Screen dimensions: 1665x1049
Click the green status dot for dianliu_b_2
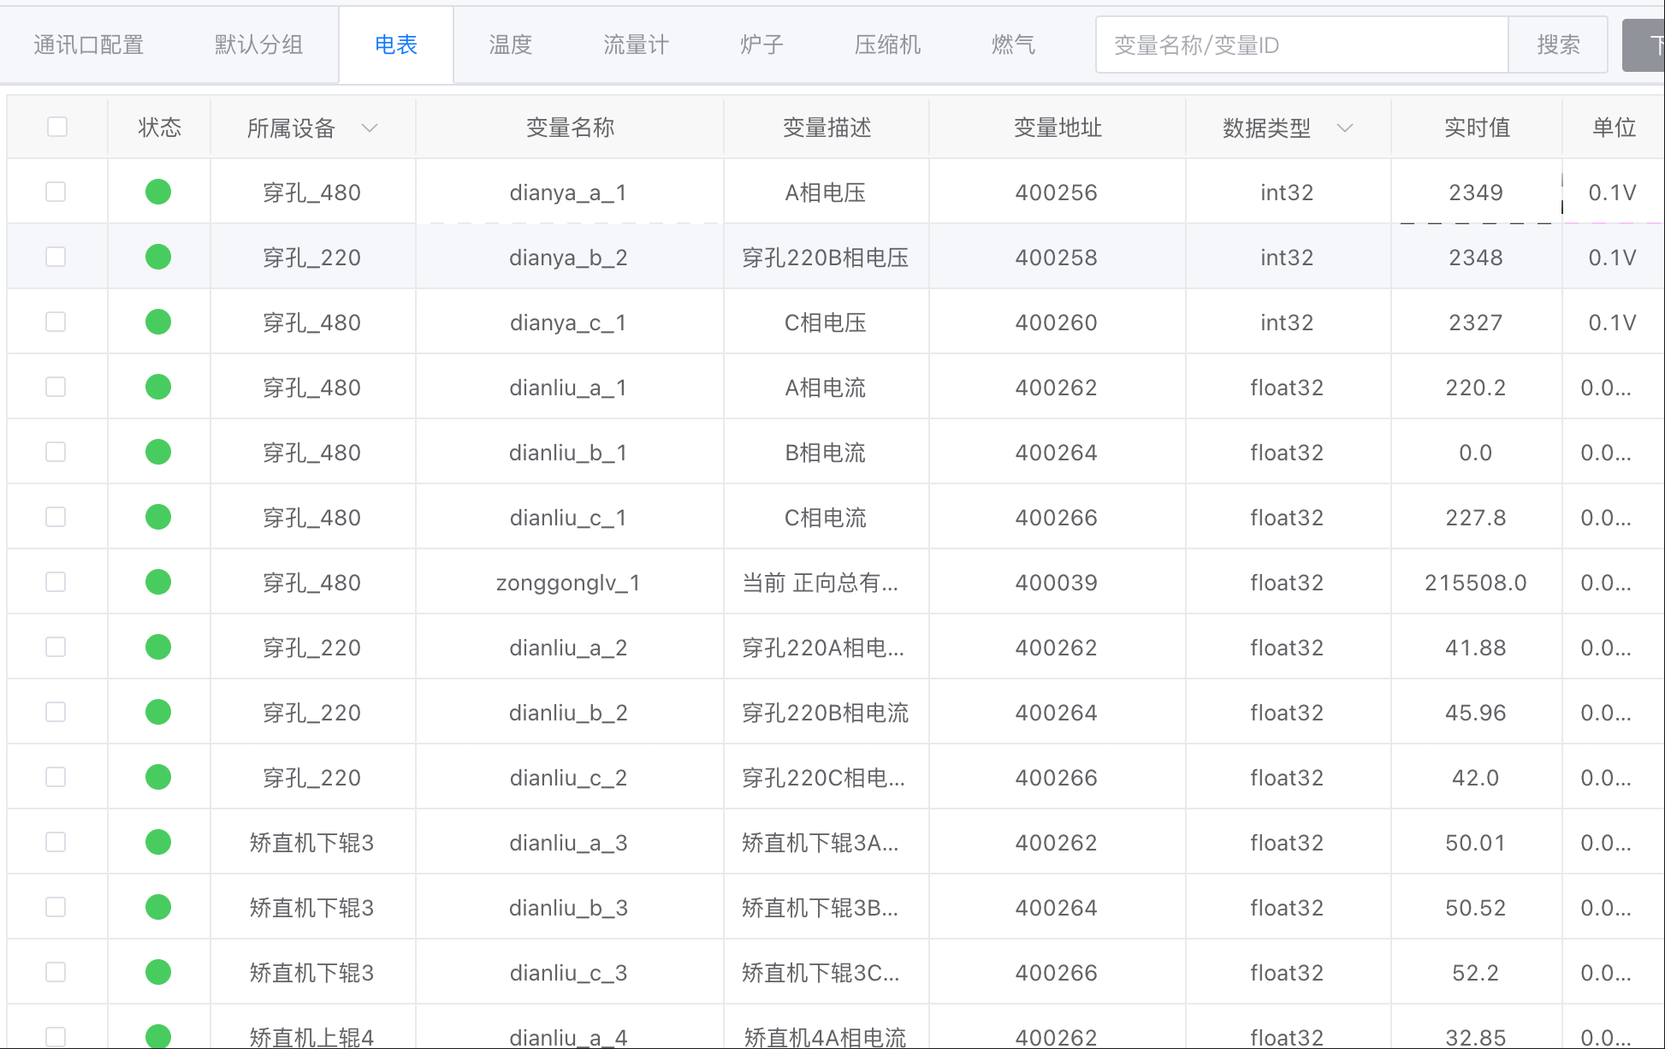[x=158, y=712]
